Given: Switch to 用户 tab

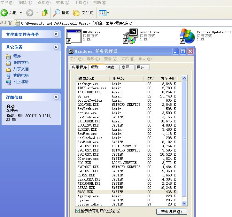Looking at the screenshot, I should pyautogui.click(x=143, y=67).
